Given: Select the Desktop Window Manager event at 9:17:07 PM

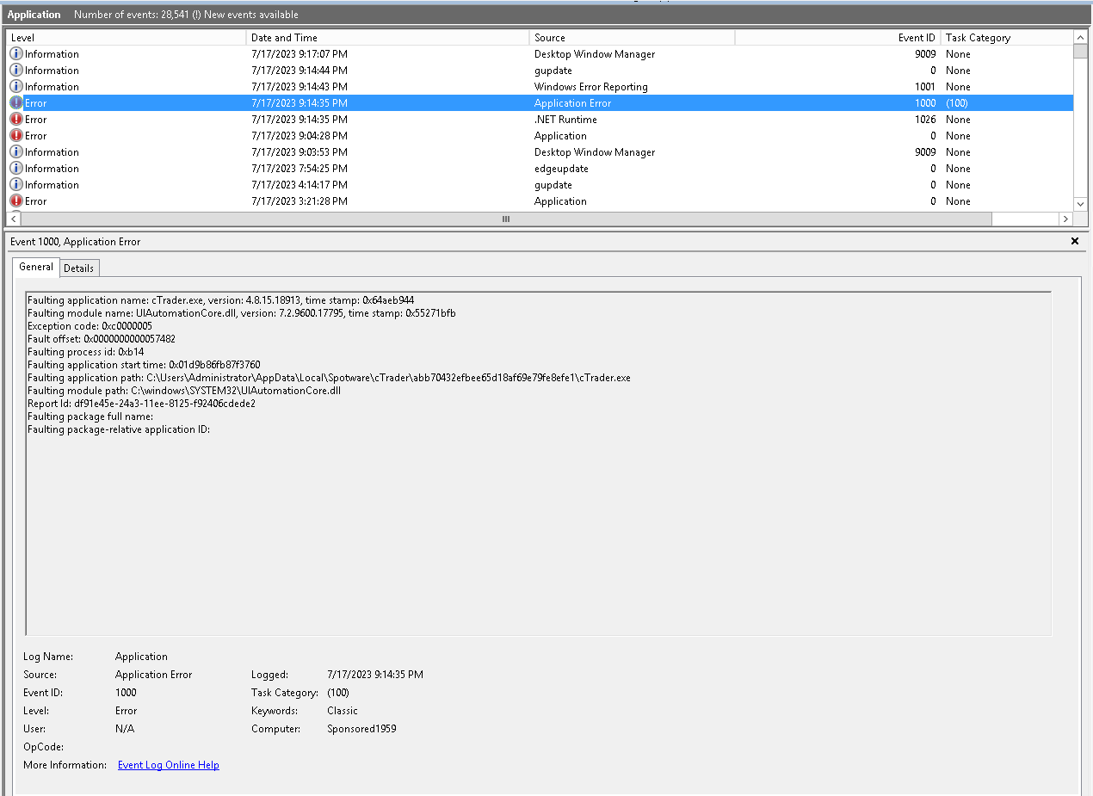Looking at the screenshot, I should 540,54.
